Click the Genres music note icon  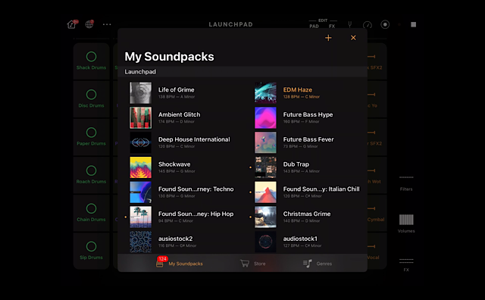(307, 264)
